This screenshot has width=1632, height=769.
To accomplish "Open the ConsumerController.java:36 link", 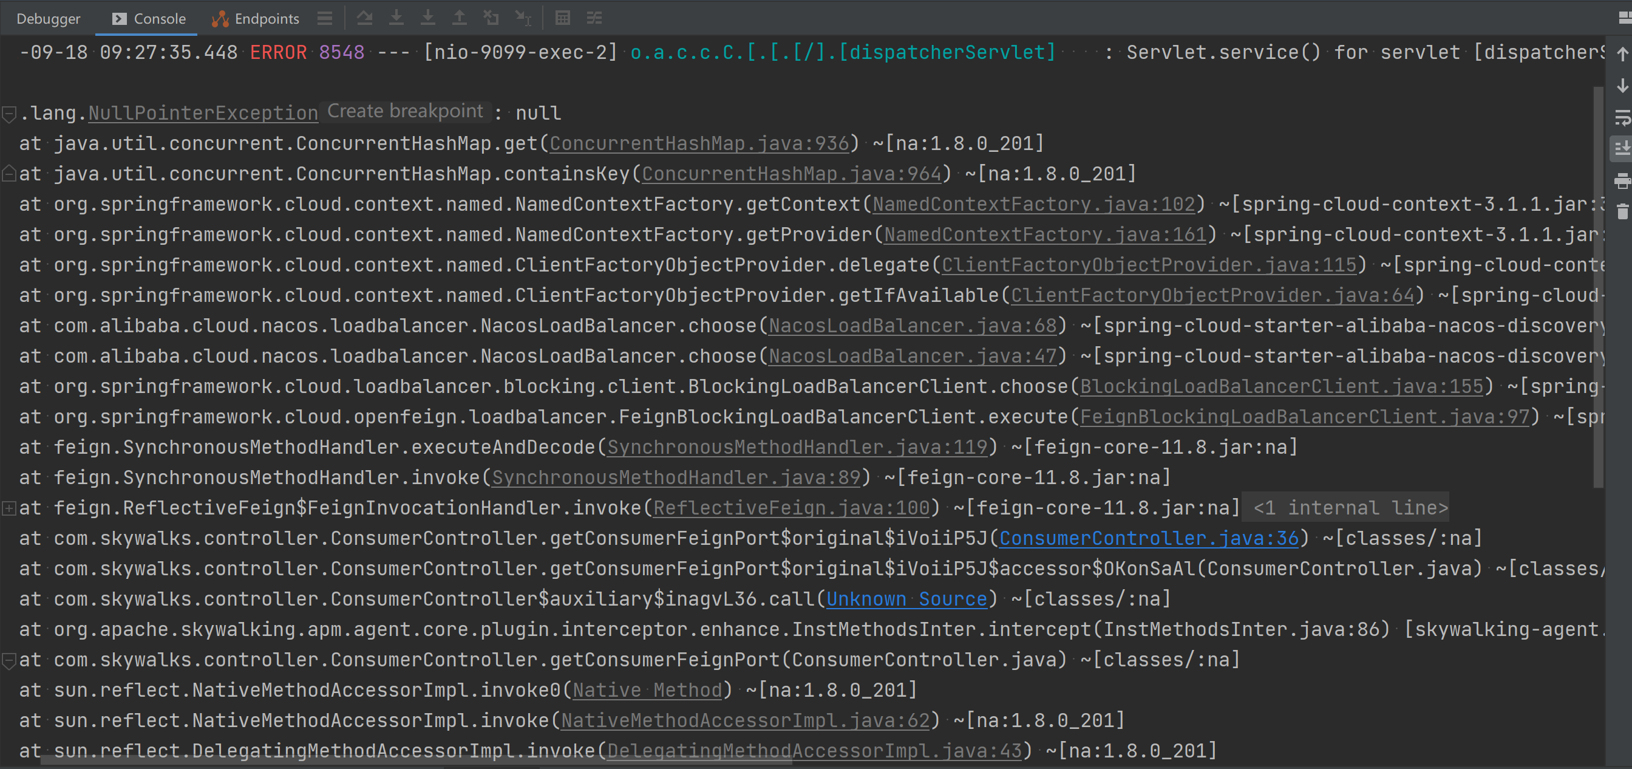I will [x=1149, y=538].
